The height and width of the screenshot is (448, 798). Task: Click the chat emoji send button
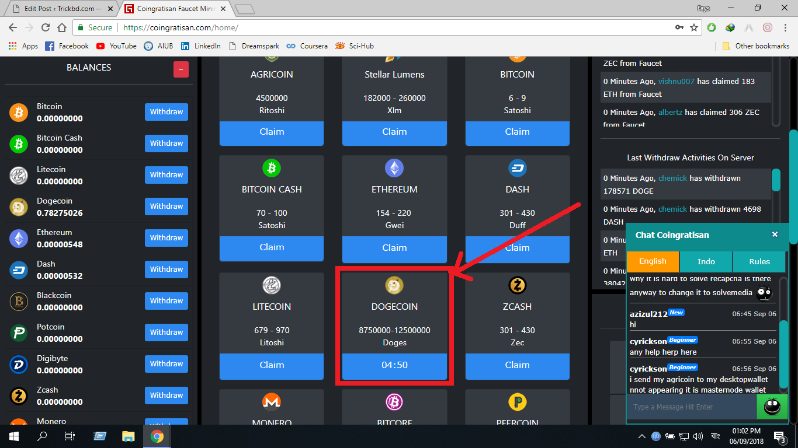772,407
